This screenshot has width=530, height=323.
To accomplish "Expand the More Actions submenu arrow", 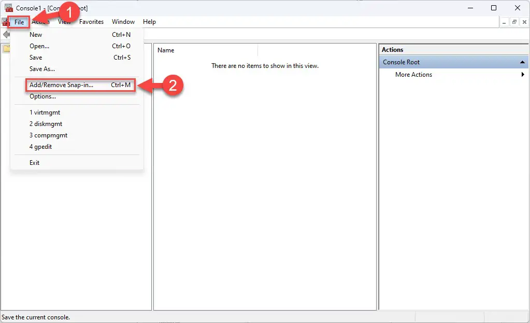I will click(x=523, y=75).
